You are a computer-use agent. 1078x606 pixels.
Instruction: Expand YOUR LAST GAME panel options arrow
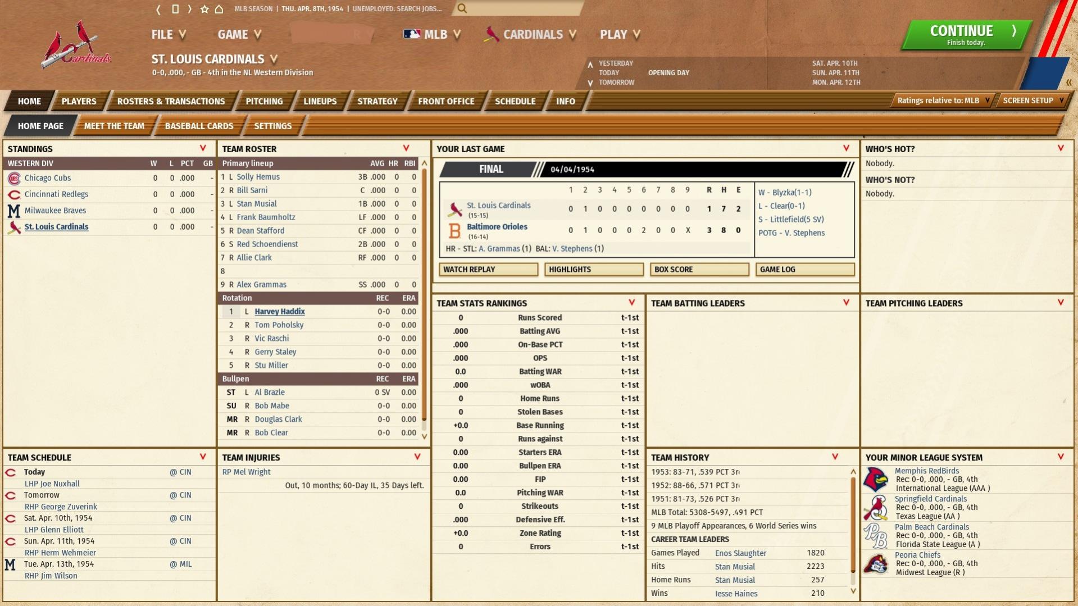846,148
